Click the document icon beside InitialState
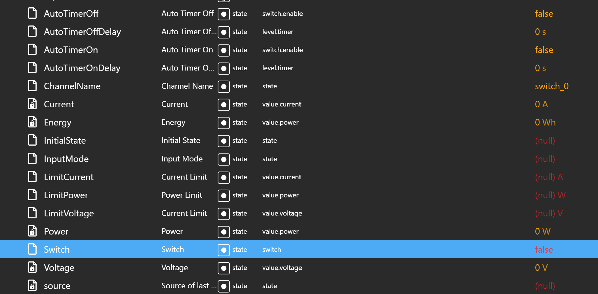 pyautogui.click(x=32, y=140)
